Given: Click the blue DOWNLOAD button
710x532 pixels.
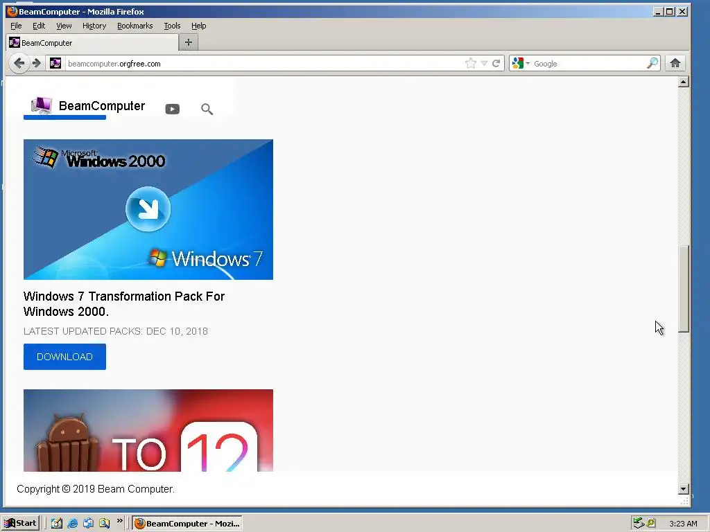Looking at the screenshot, I should [64, 357].
